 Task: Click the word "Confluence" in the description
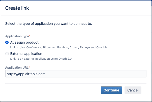[x=34, y=47]
